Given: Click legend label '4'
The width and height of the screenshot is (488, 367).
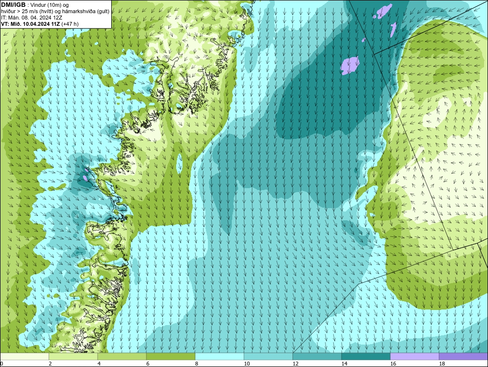Looking at the screenshot, I should (99, 364).
